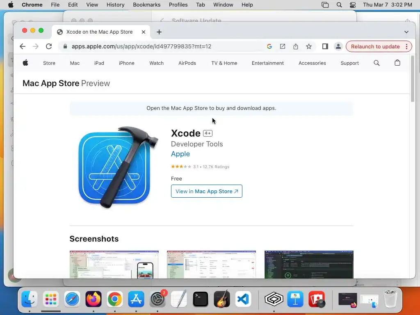The image size is (420, 315).
Task: Open the first Xcode screenshot thumbnail
Action: tap(114, 265)
